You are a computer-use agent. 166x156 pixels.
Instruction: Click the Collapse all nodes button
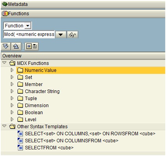(x=16, y=46)
